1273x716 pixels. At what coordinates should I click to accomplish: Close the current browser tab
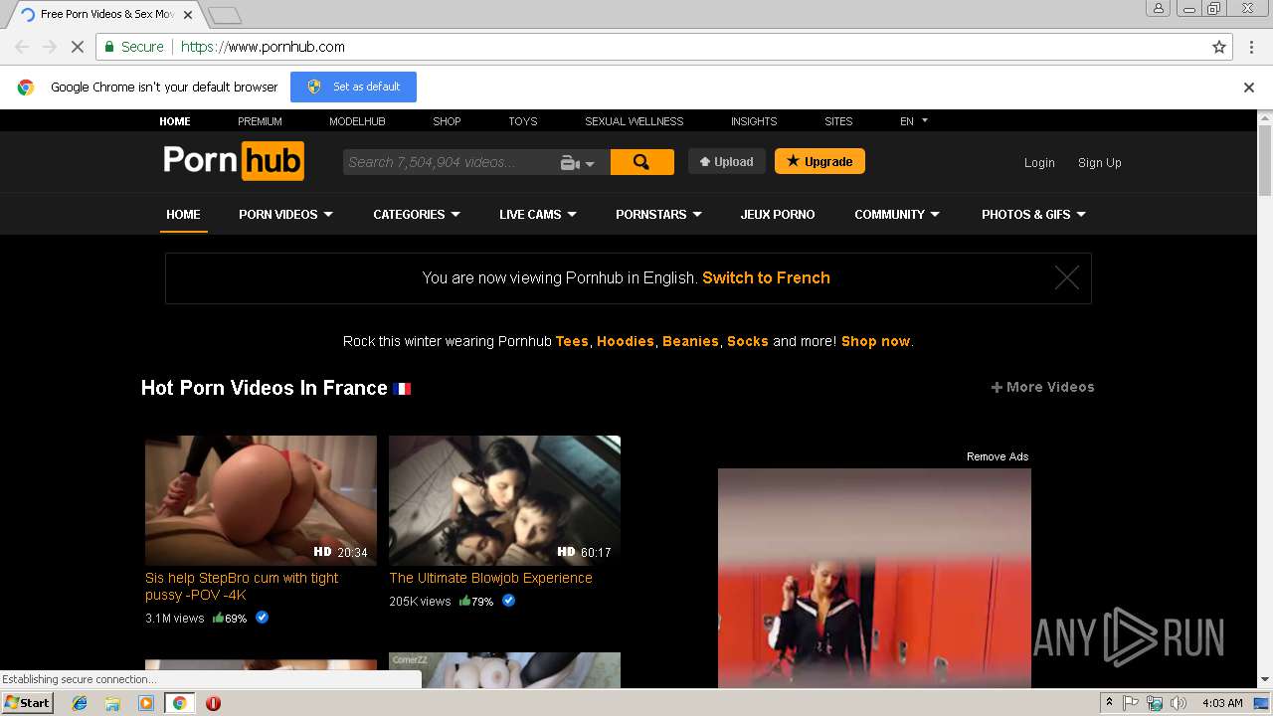pyautogui.click(x=188, y=15)
